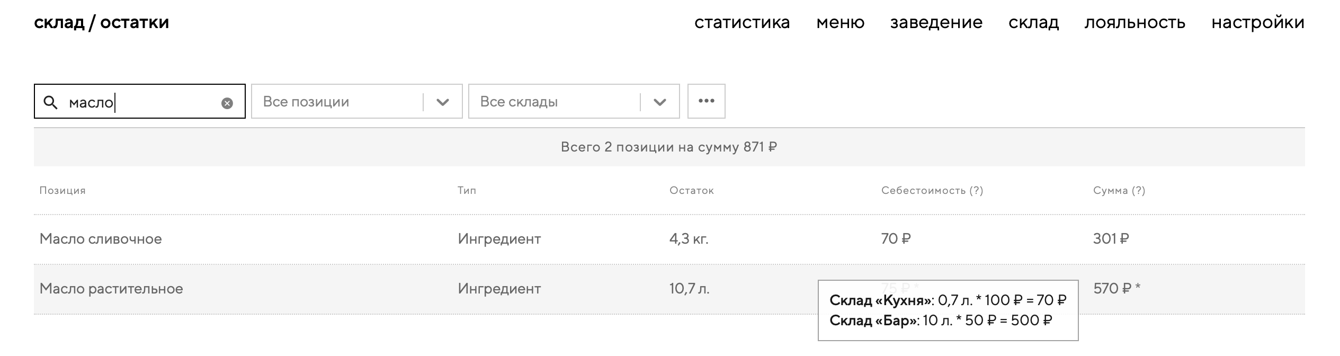Select the 'Масло сливочное' row
1340x356 pixels.
pos(101,239)
